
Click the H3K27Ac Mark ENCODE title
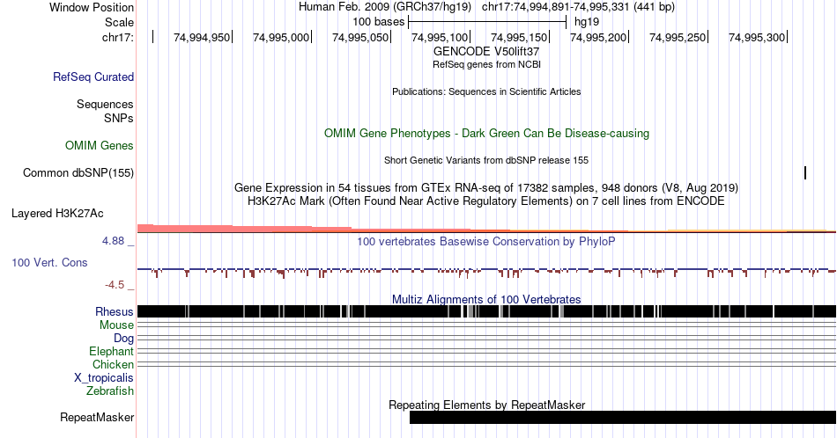486,201
